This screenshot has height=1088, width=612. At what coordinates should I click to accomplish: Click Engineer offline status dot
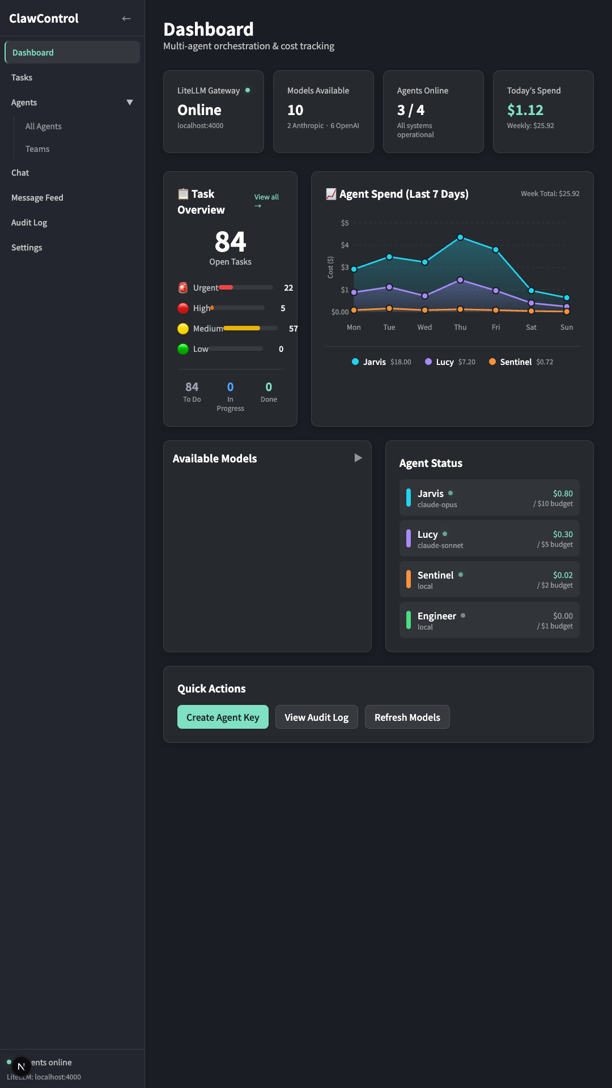pos(463,615)
